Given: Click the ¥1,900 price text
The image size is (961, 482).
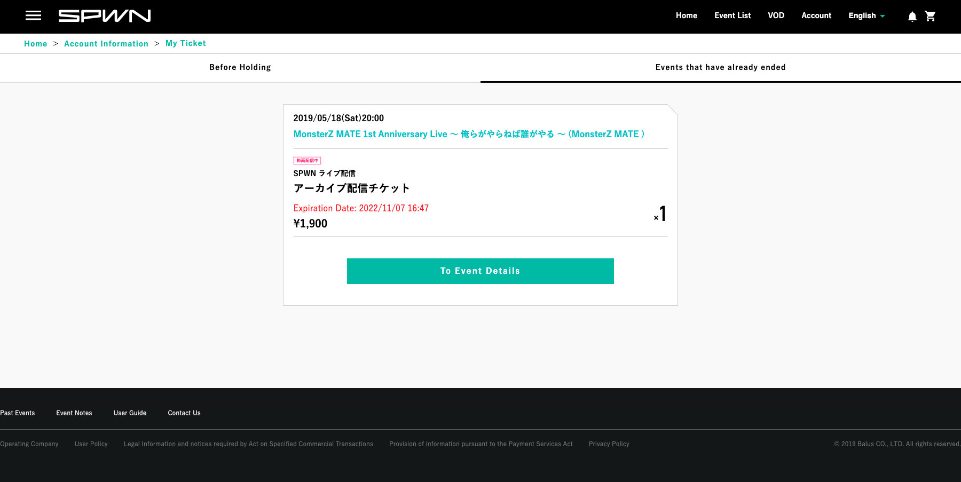Looking at the screenshot, I should [310, 224].
